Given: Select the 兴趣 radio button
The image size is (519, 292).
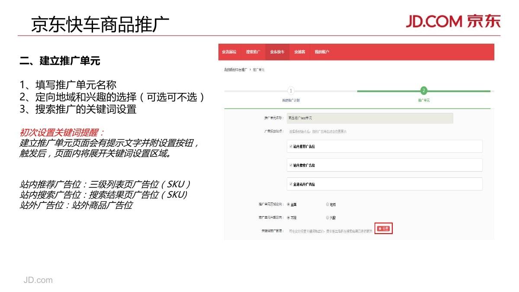Looking at the screenshot, I should tap(327, 218).
